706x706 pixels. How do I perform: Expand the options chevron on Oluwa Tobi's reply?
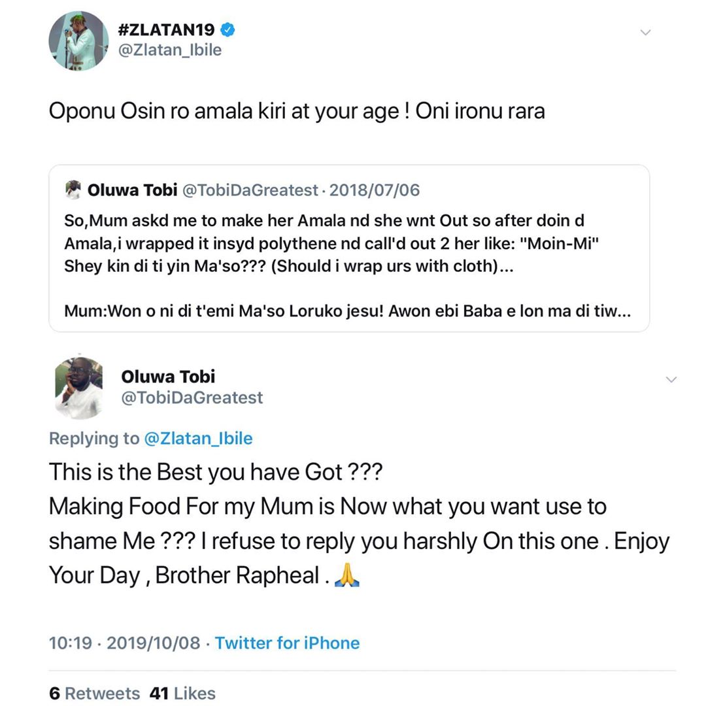(x=671, y=379)
